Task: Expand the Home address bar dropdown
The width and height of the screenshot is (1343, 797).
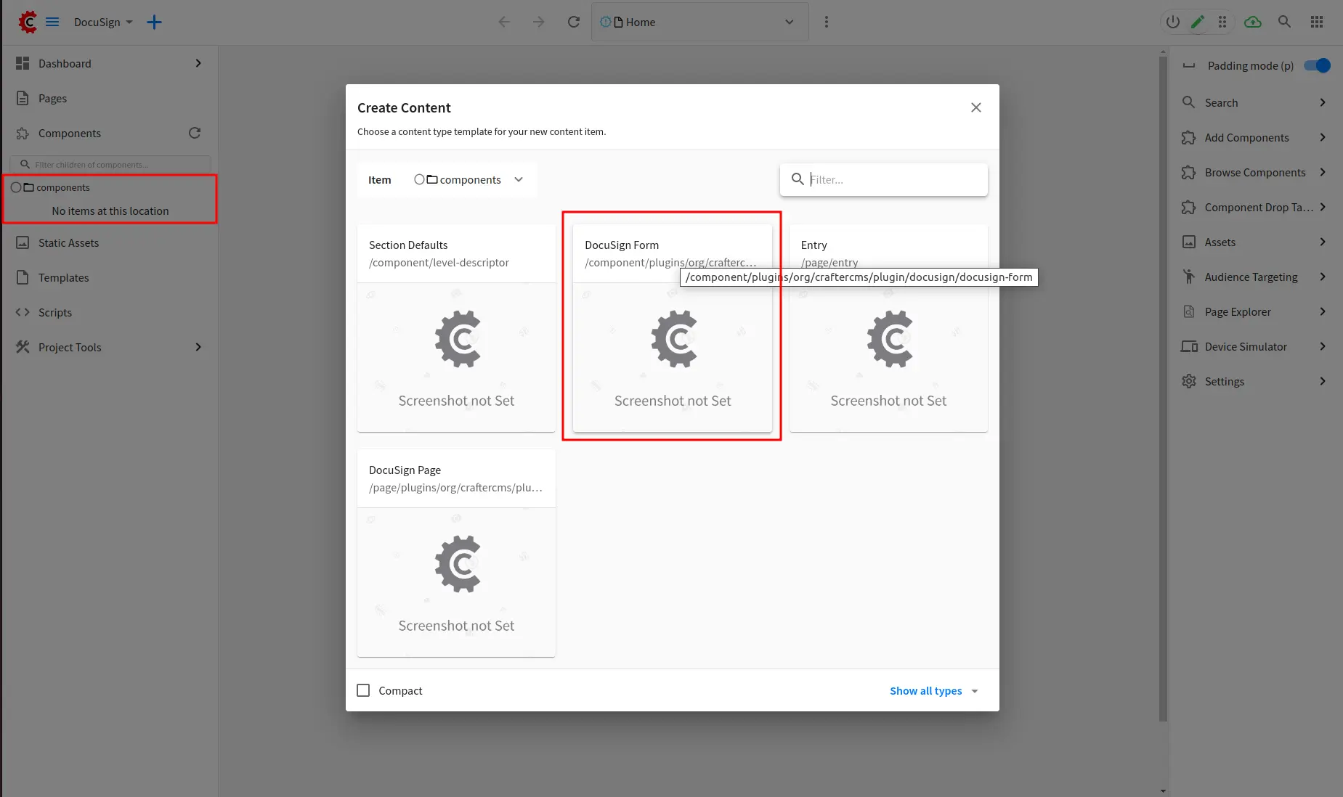Action: click(789, 22)
